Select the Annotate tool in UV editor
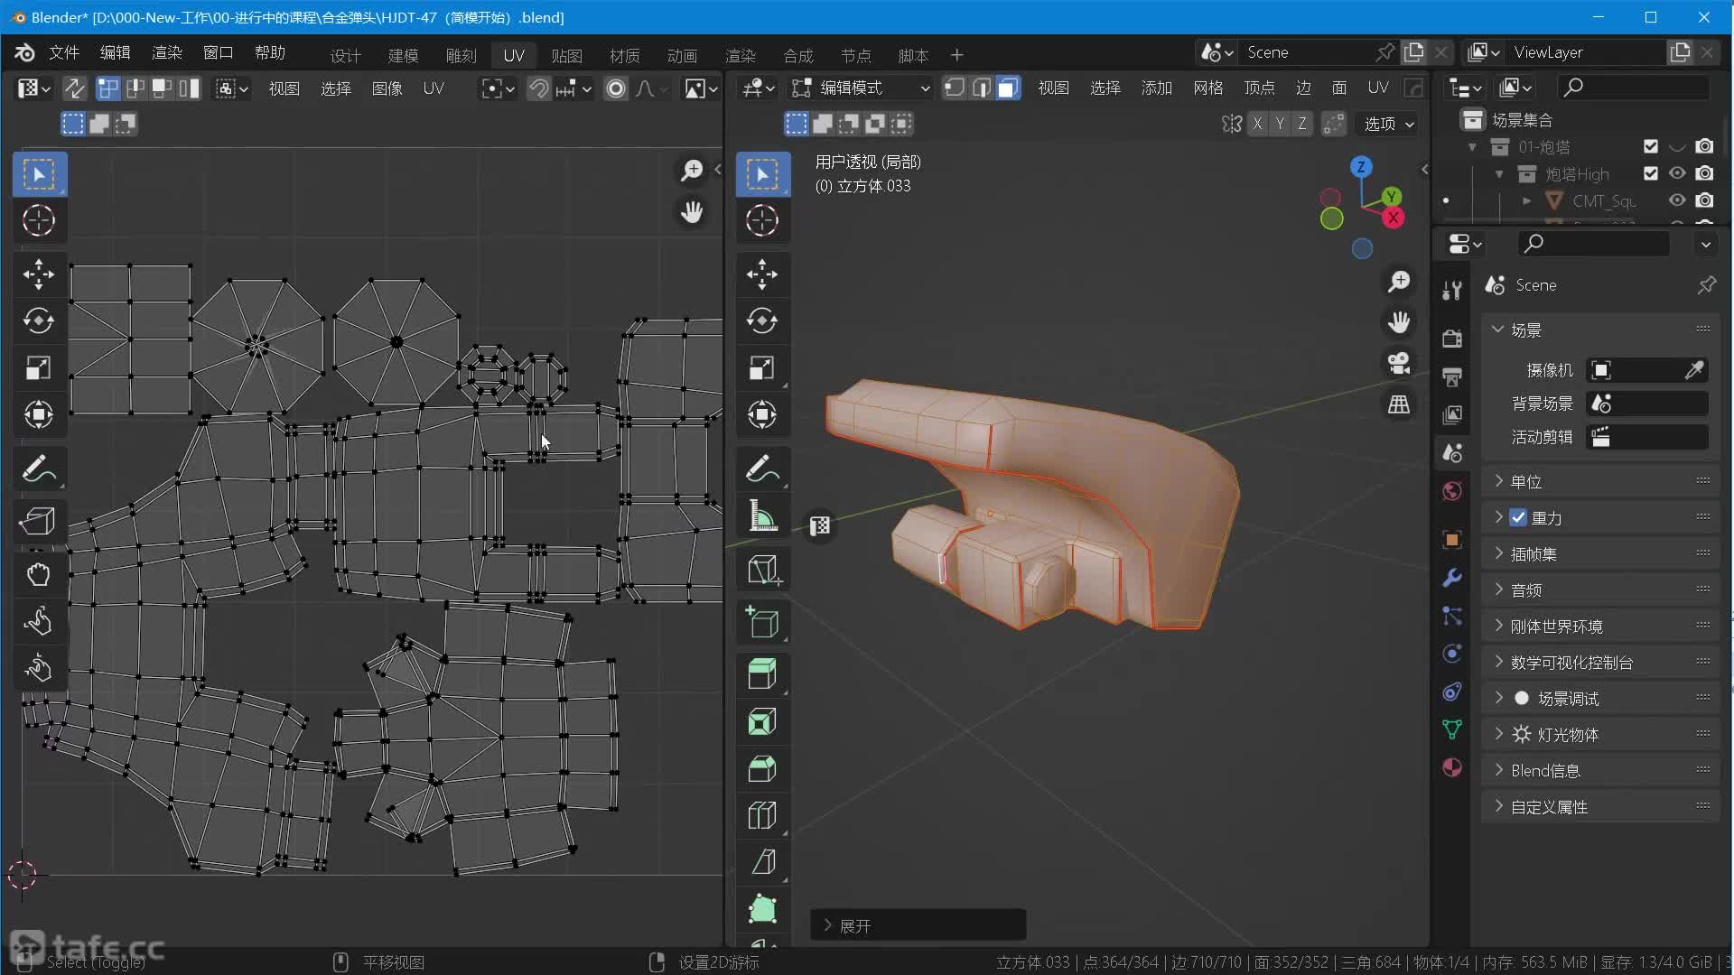This screenshot has width=1734, height=975. [x=38, y=469]
